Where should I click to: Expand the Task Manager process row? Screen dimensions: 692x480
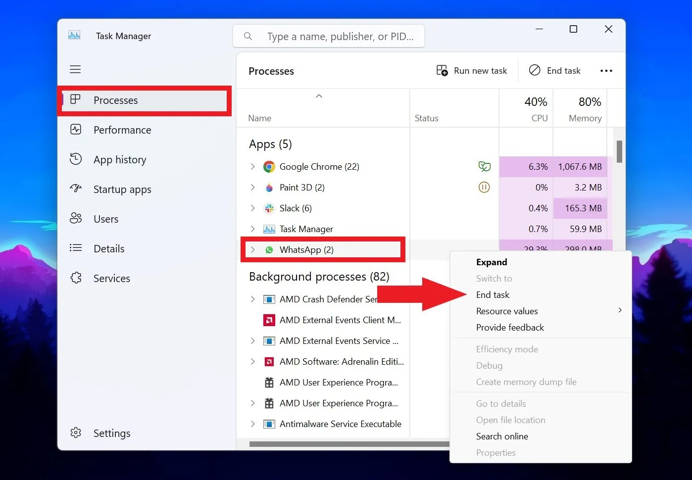coord(253,229)
